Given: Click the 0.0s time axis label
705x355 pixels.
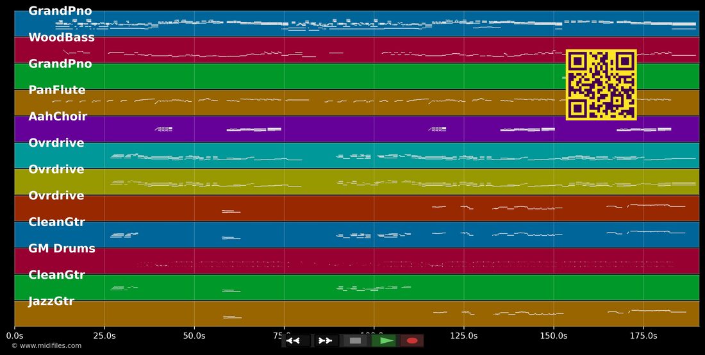Looking at the screenshot, I should point(14,336).
